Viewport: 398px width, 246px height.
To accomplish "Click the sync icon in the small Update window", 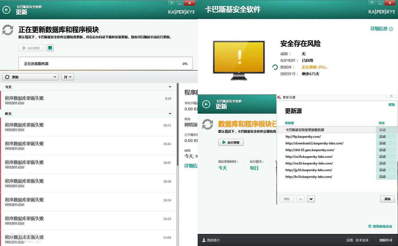I will 208,124.
